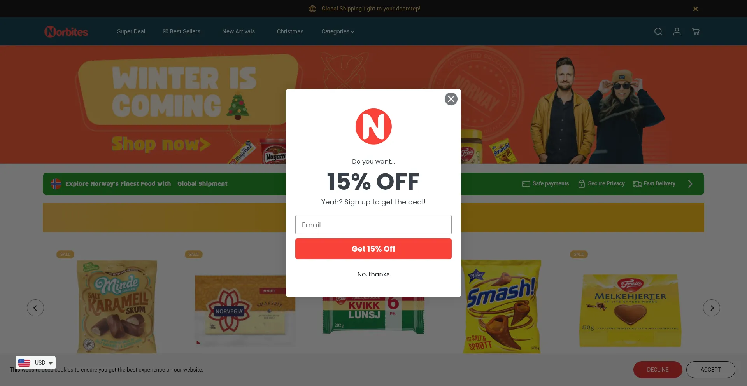Open the USD currency selector
747x386 pixels.
tap(35, 363)
